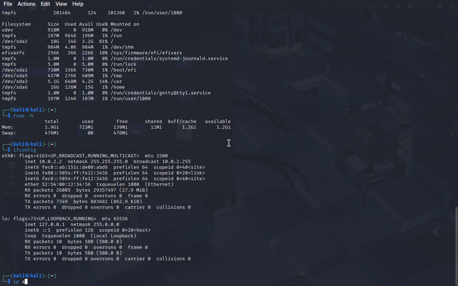Open the Actions menu

tap(26, 4)
